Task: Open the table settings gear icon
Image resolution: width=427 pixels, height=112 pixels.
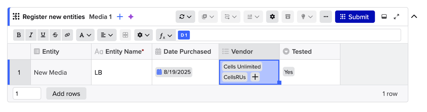Action: coord(272,17)
